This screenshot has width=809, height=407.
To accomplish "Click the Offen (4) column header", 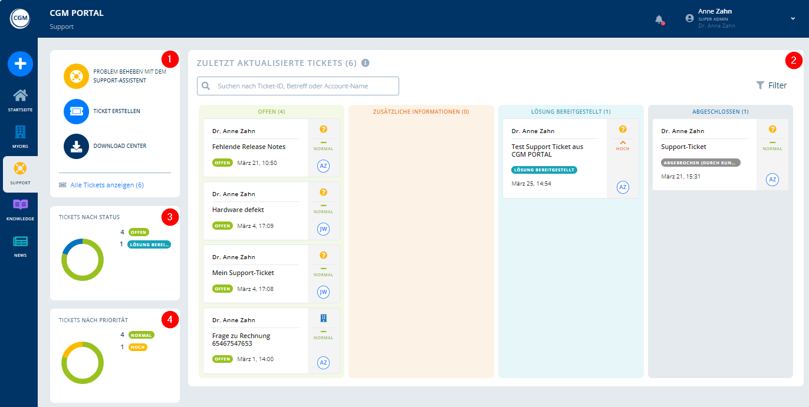I will tap(272, 111).
